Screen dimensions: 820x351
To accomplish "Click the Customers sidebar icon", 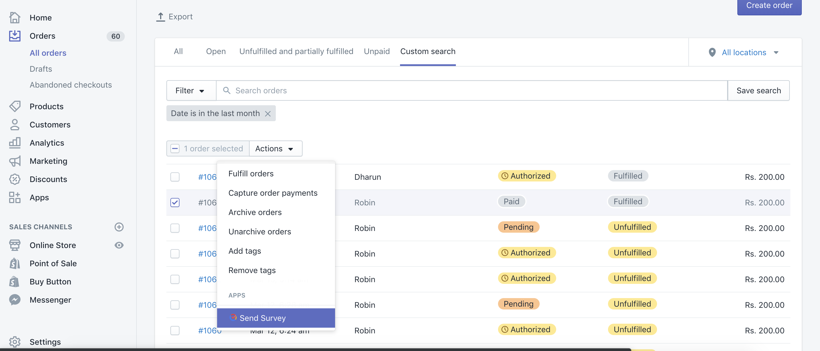I will (15, 124).
